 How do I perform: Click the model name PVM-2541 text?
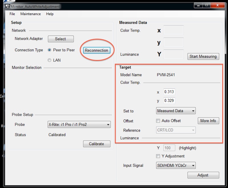166,75
